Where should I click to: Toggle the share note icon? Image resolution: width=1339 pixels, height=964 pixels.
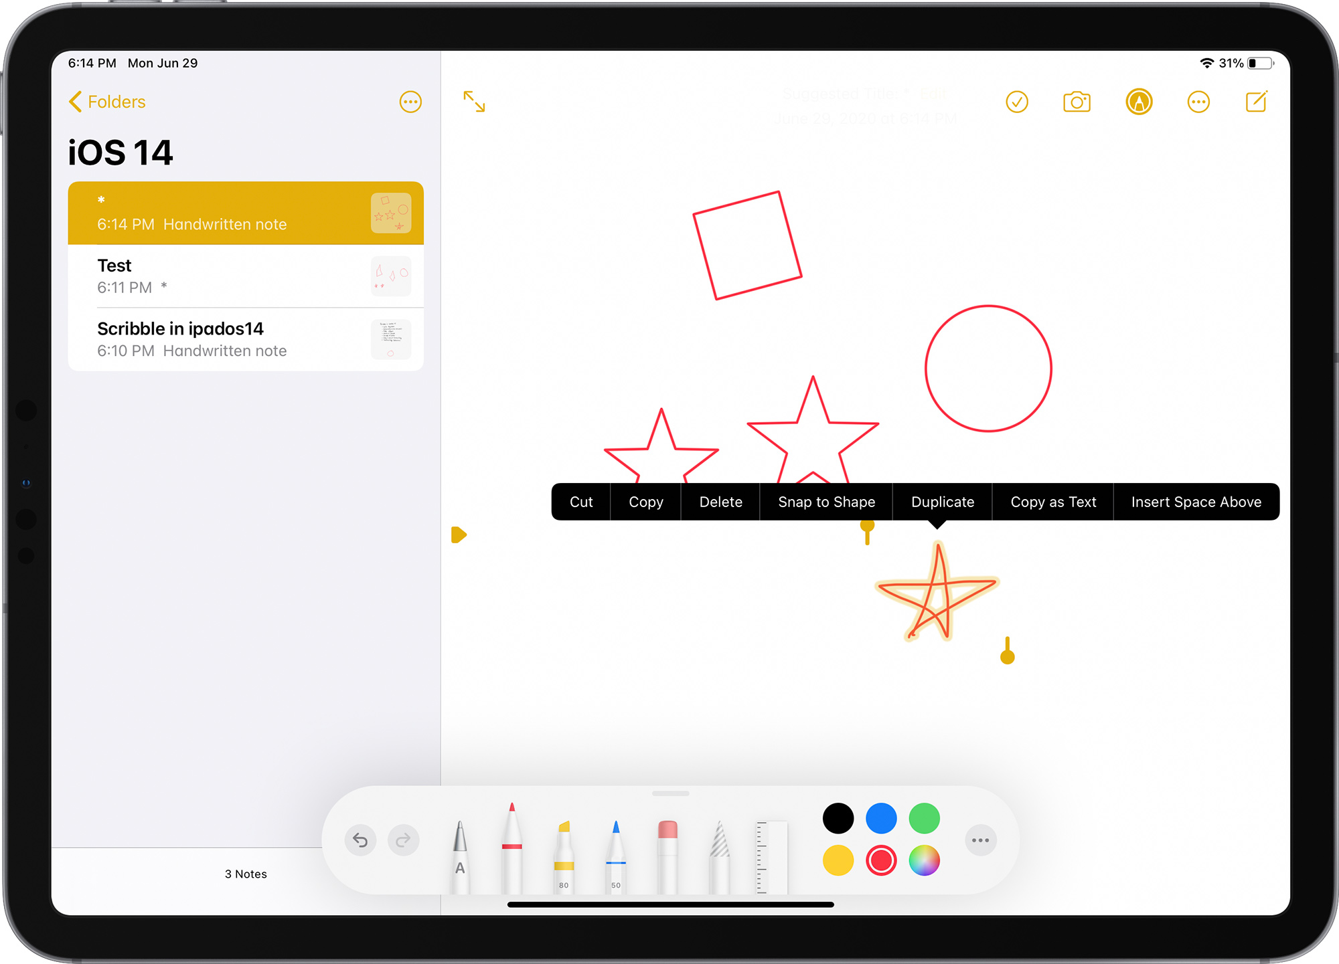click(1200, 101)
